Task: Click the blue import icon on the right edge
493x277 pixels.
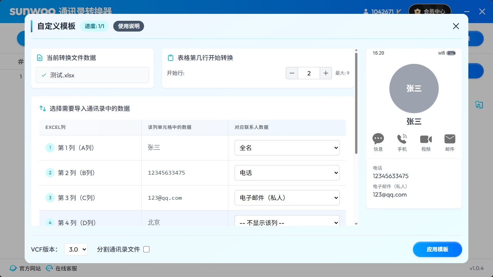Action: click(x=479, y=105)
